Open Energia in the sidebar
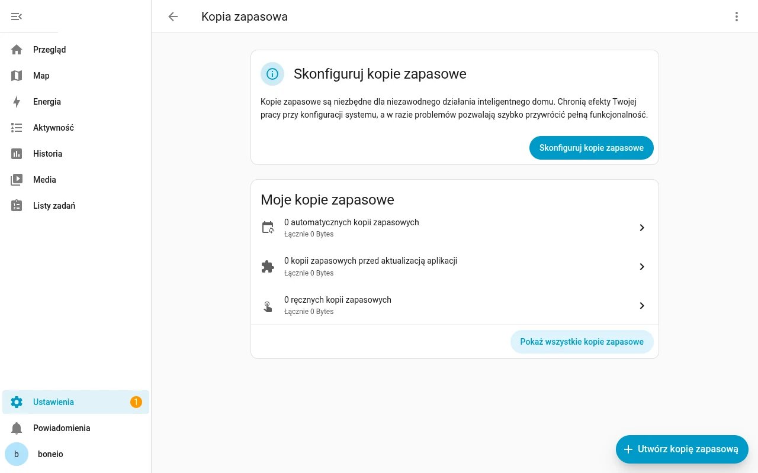 click(x=76, y=102)
